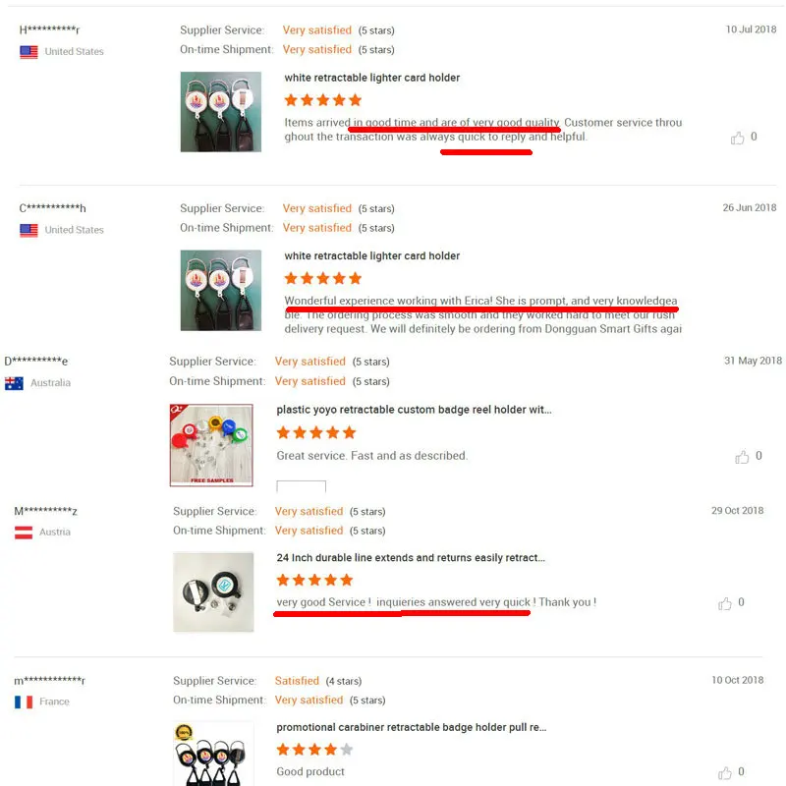Screen dimensions: 786x786
Task: Click the Austria flag icon
Action: click(x=24, y=533)
